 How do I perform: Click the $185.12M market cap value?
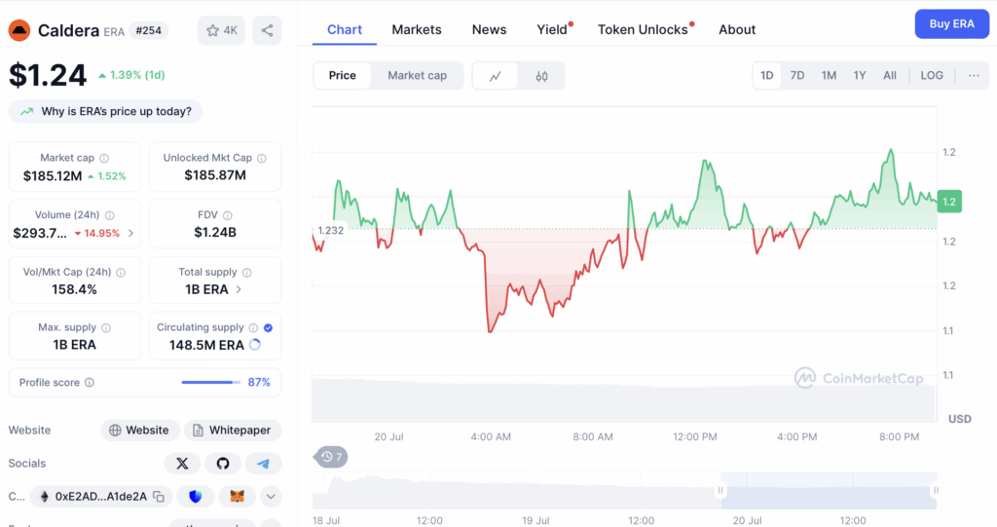pyautogui.click(x=53, y=176)
